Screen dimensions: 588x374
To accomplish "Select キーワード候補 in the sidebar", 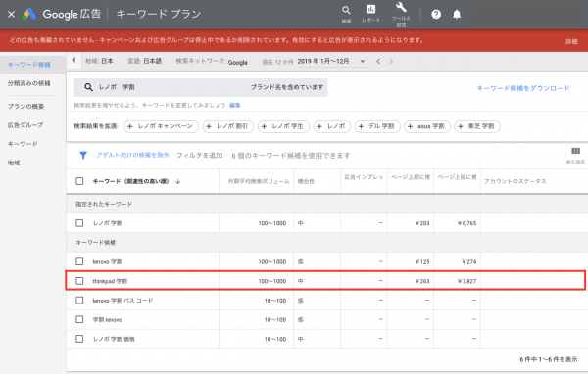I will 28,65.
